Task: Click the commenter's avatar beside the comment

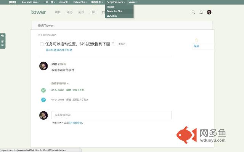Action: [x=44, y=66]
